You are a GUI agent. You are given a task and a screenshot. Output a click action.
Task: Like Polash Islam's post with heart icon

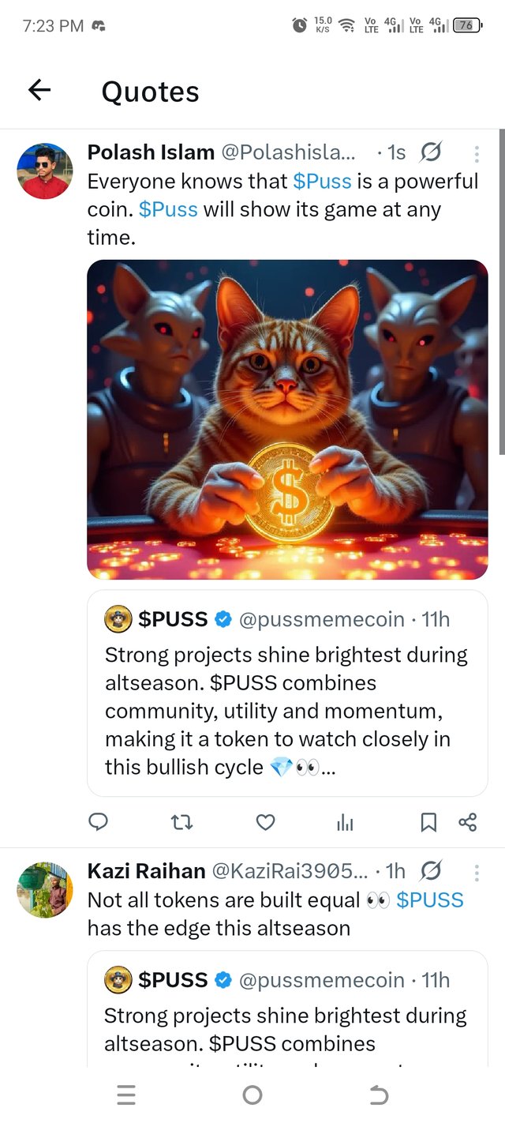pyautogui.click(x=266, y=823)
